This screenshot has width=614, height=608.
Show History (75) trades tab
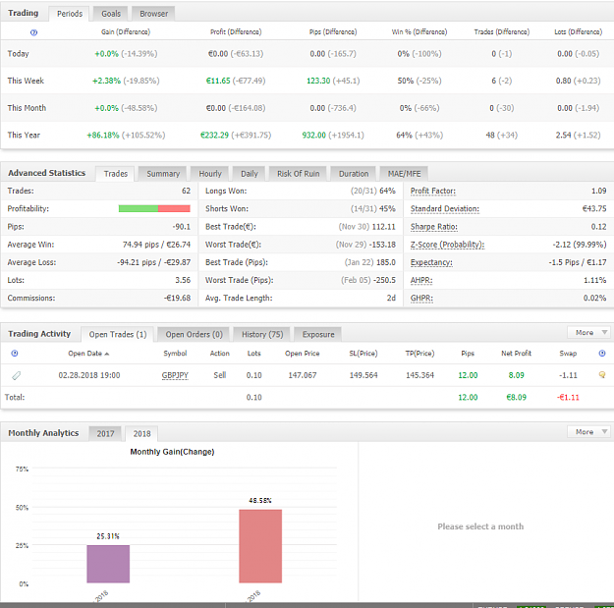pos(262,334)
